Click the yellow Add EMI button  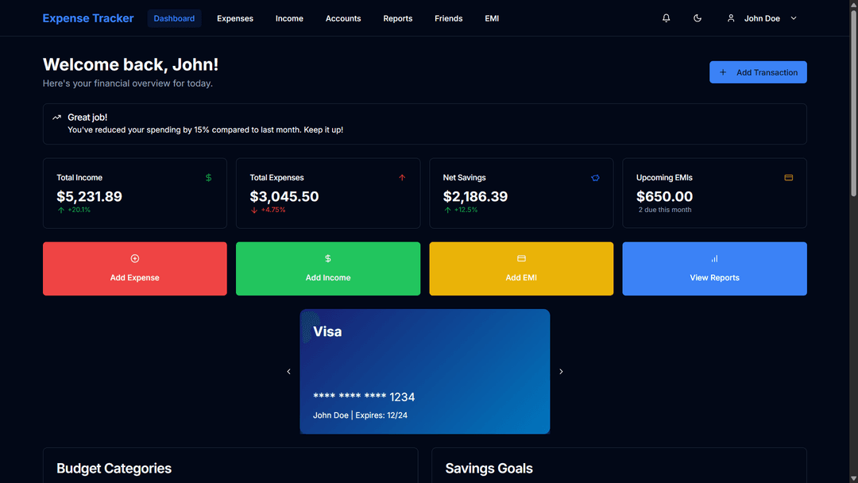point(521,269)
